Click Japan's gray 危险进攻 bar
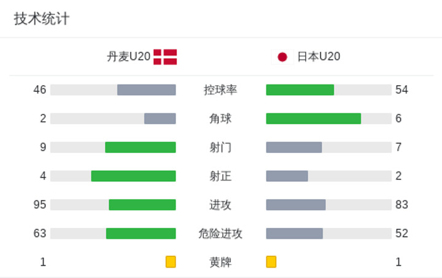This screenshot has width=442, height=278. [x=295, y=233]
